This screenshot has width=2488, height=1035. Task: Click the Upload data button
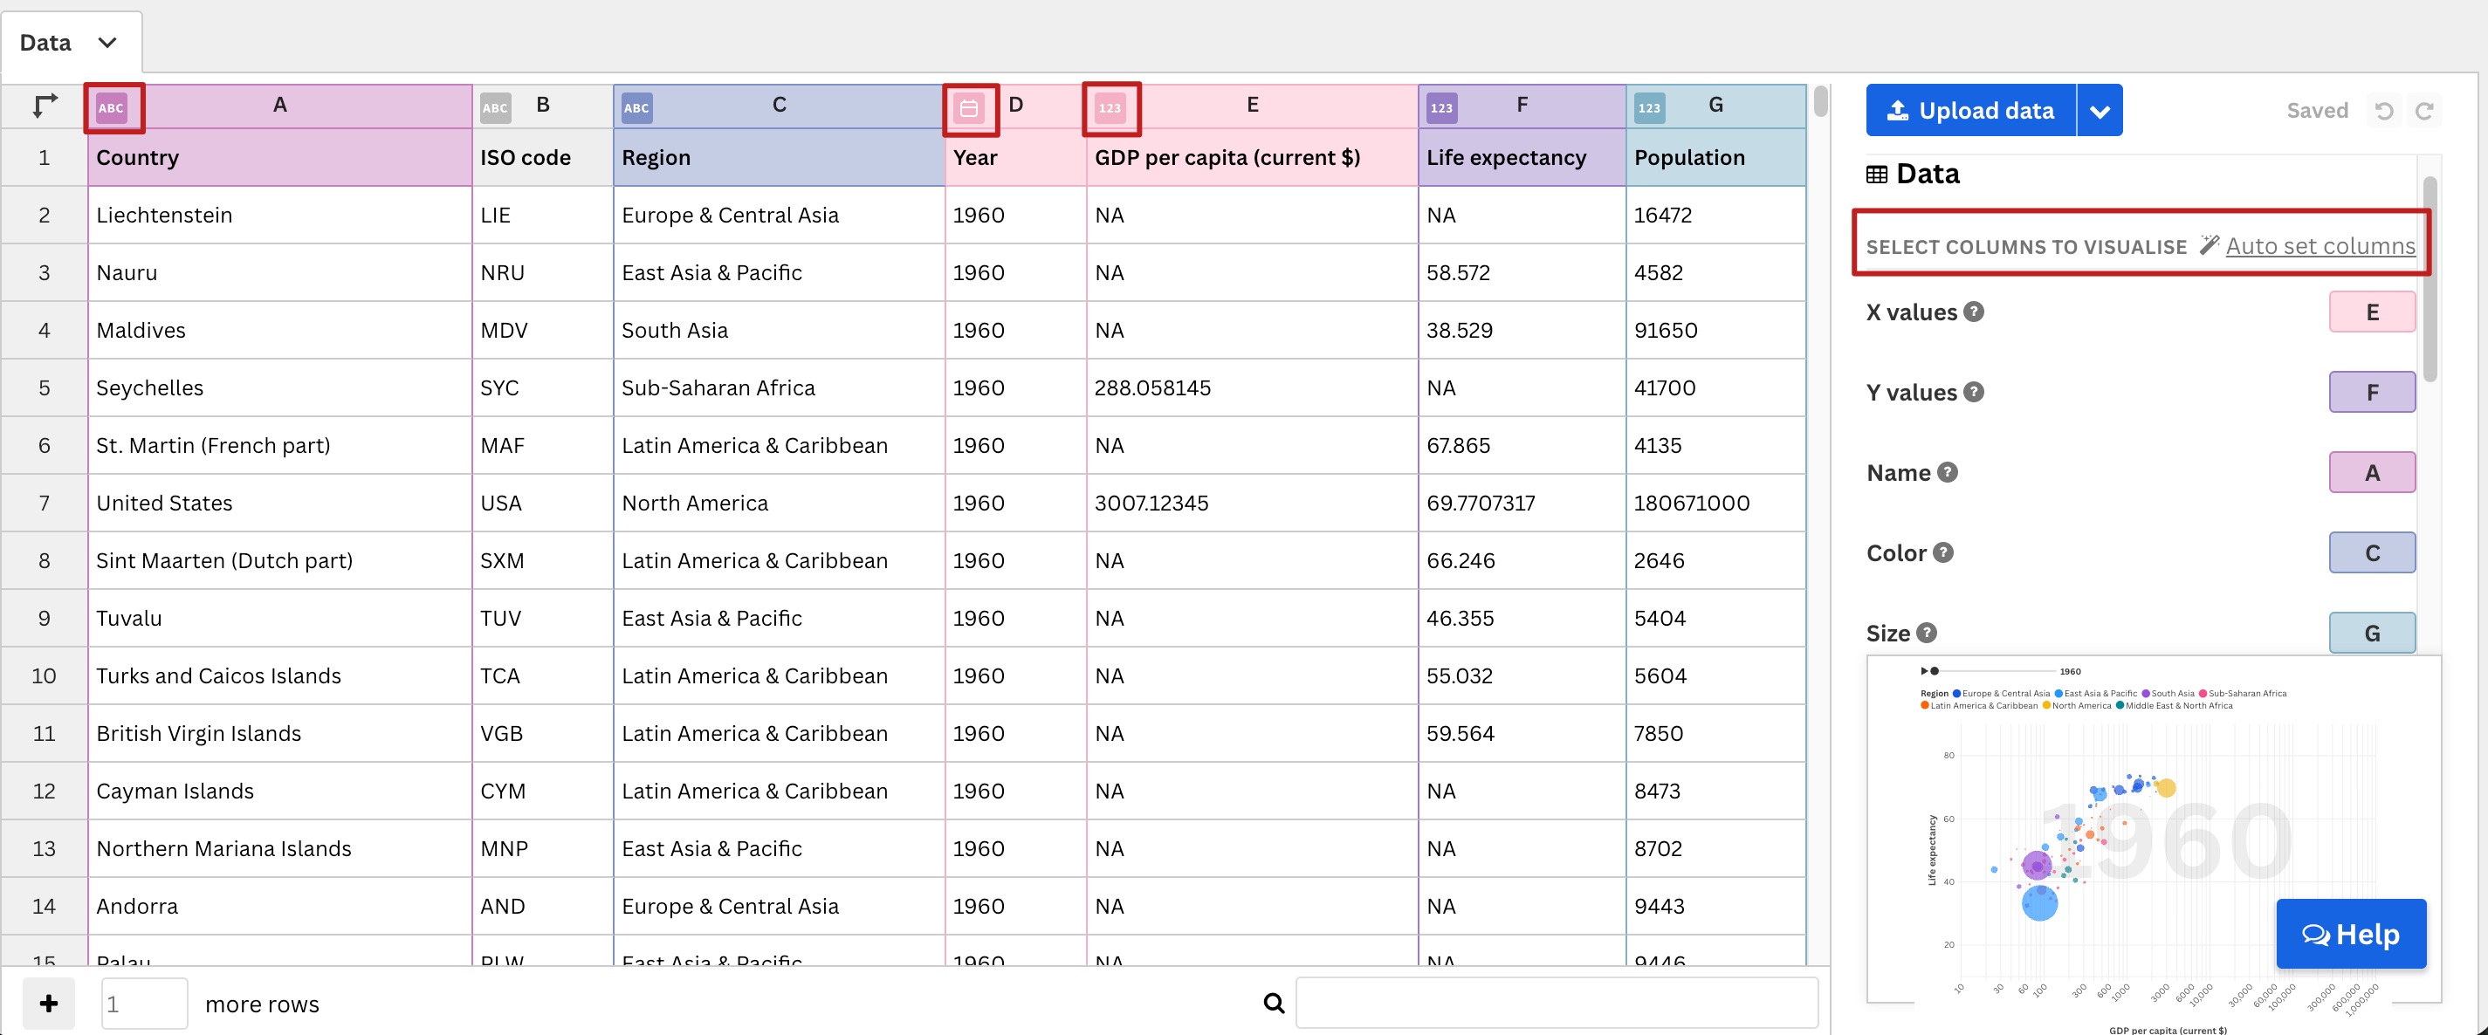click(x=1970, y=110)
